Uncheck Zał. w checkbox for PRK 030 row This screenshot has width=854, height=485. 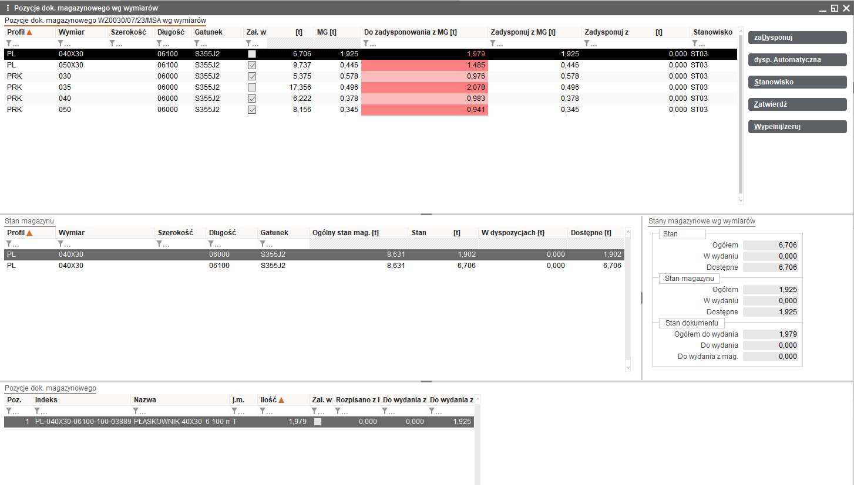(x=252, y=76)
